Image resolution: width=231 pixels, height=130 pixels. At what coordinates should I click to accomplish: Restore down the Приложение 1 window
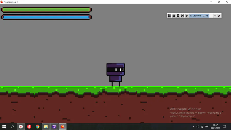click(219, 2)
